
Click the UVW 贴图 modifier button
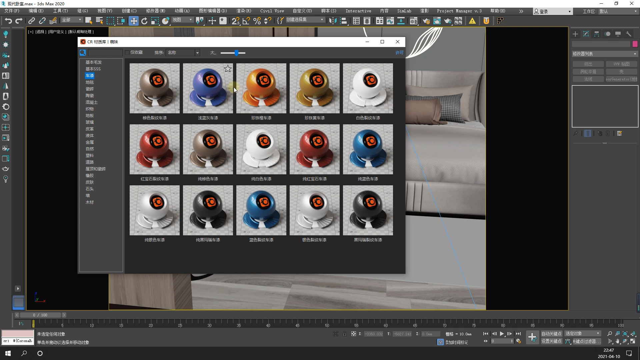pos(621,64)
